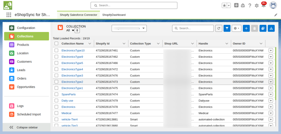Open Logs in sidebar
281x134 pixels.
pos(27,106)
